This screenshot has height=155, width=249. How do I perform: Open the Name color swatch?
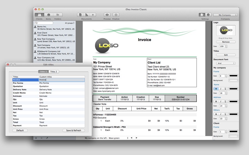click(x=233, y=89)
